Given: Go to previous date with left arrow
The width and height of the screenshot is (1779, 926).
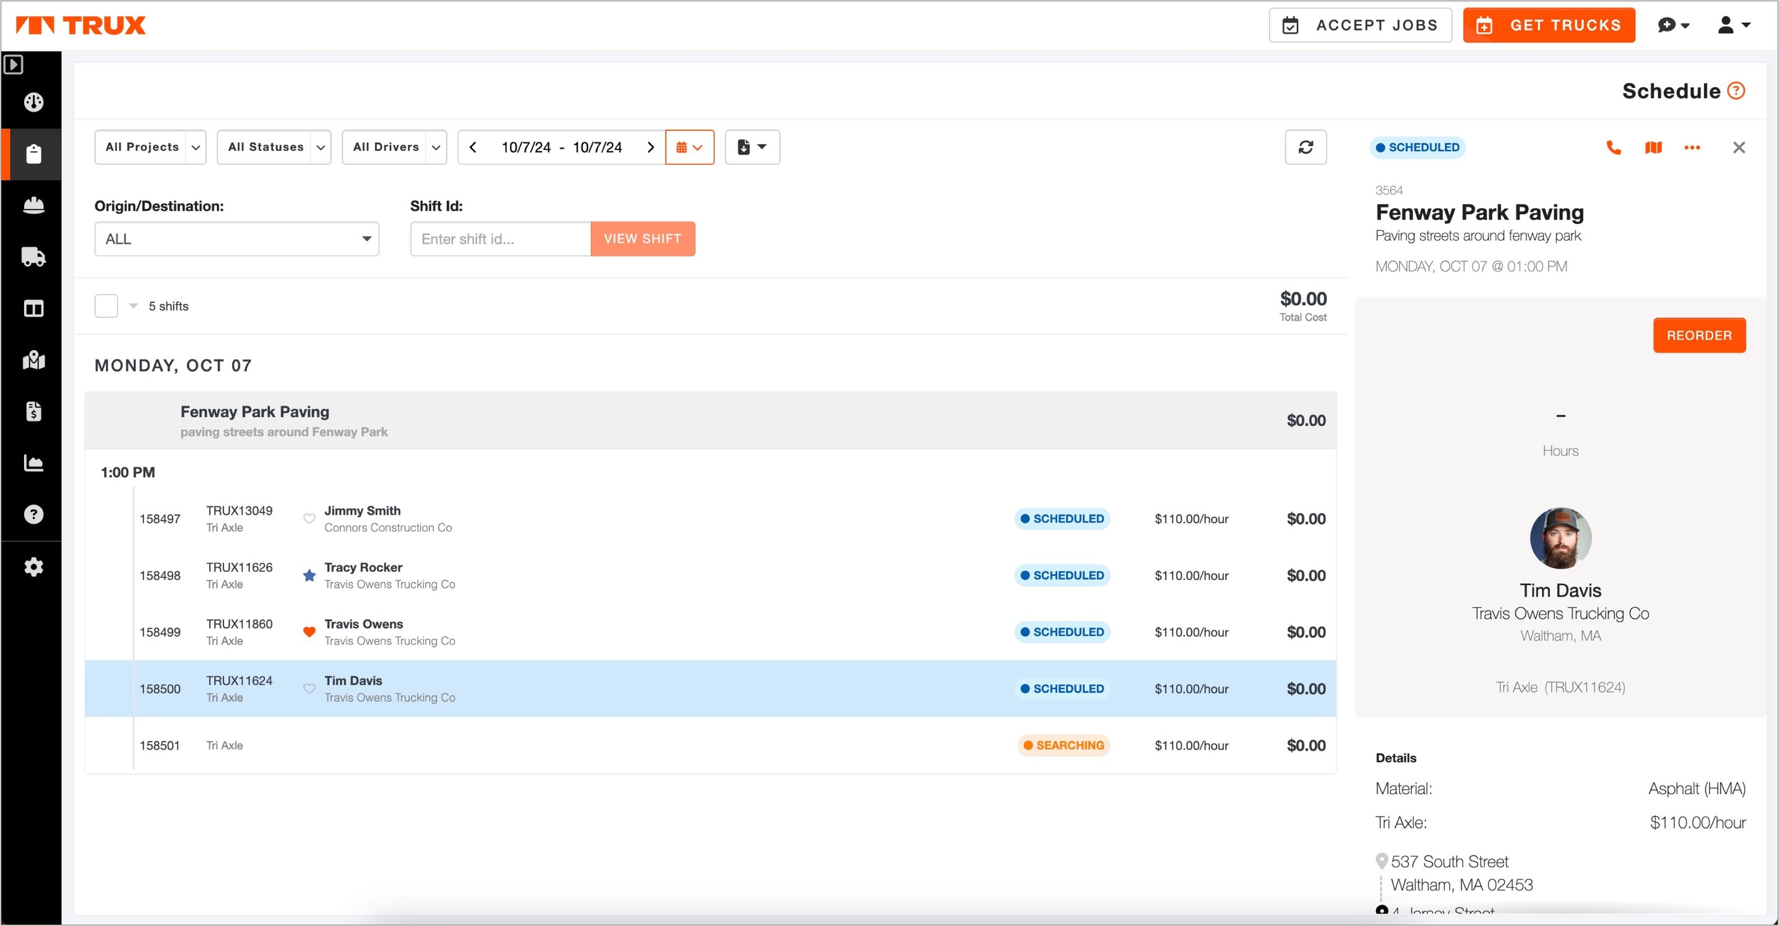Looking at the screenshot, I should pos(473,147).
